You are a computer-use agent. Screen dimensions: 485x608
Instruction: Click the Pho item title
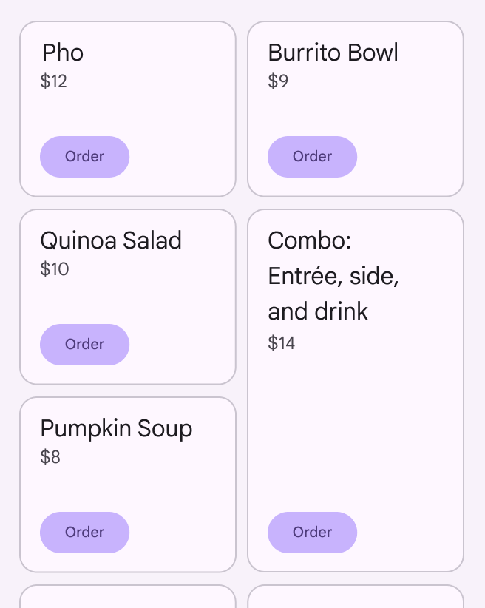pyautogui.click(x=63, y=53)
